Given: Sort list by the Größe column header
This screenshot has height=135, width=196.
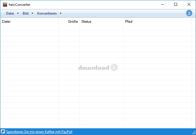Looking at the screenshot, I should pos(69,22).
